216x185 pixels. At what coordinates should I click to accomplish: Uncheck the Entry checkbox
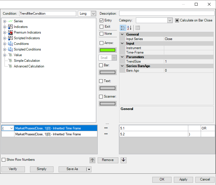(x=102, y=21)
